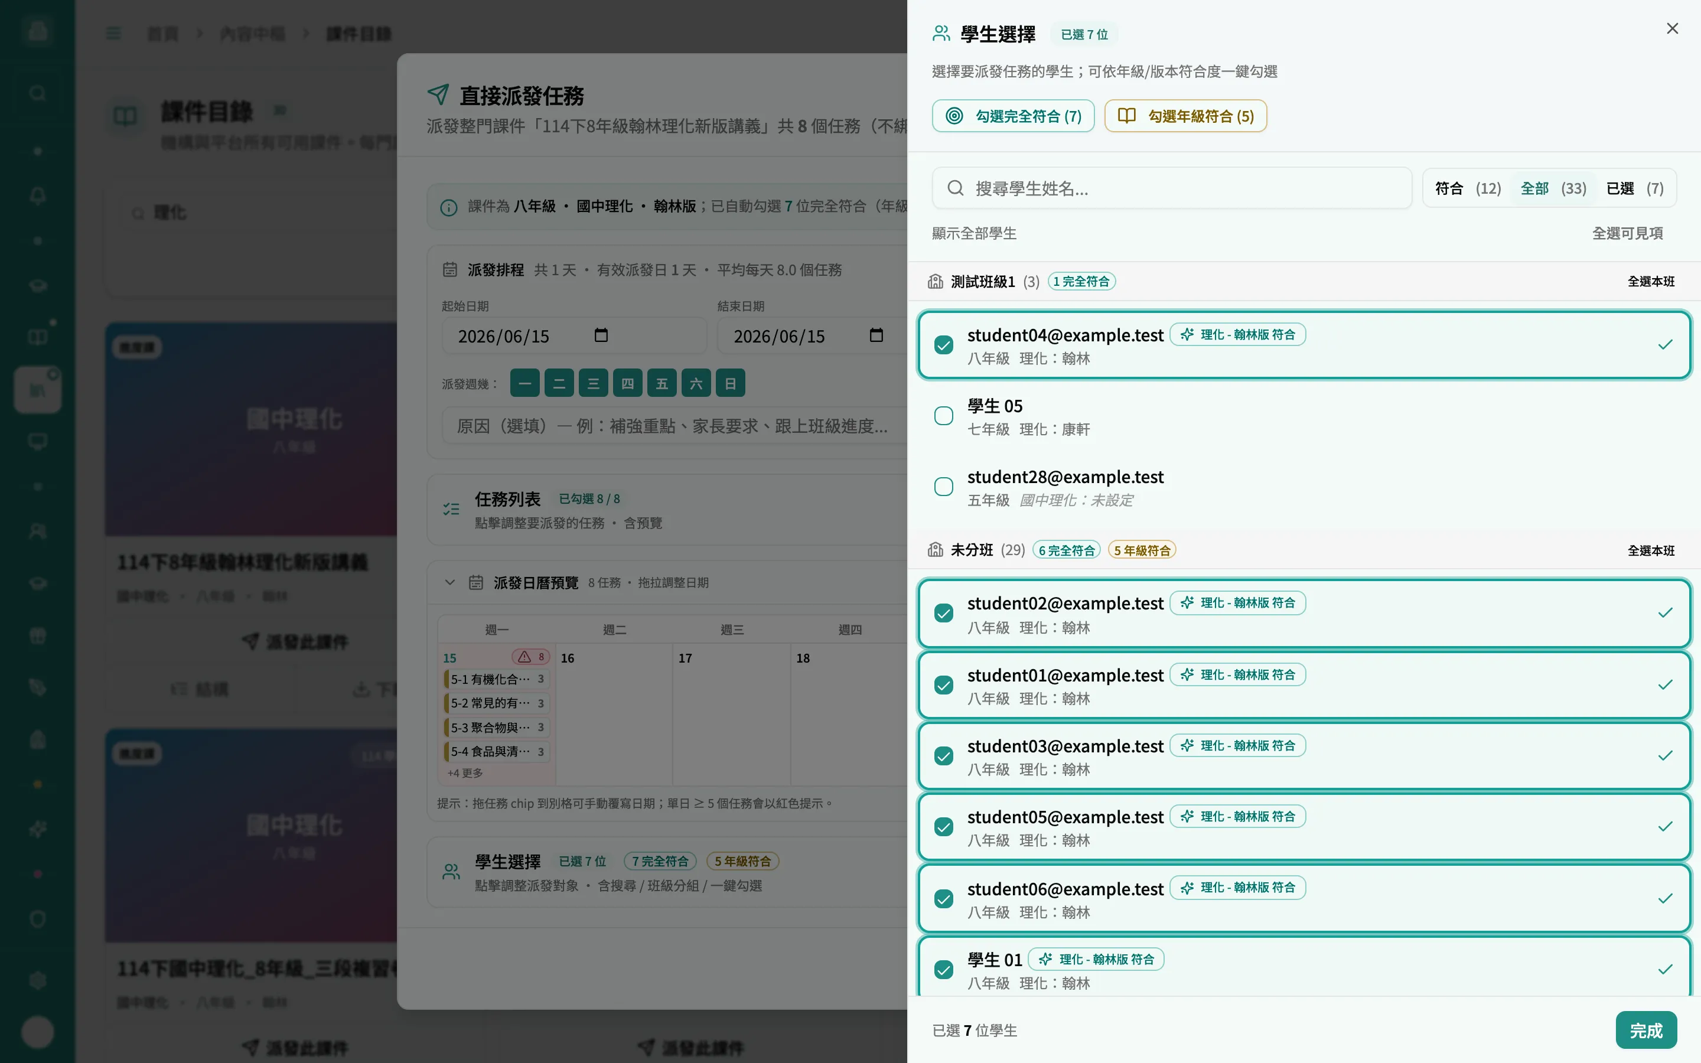Screen dimensions: 1701x1063
Task: Switch to 符合 (12) filter tab
Action: tap(1468, 188)
